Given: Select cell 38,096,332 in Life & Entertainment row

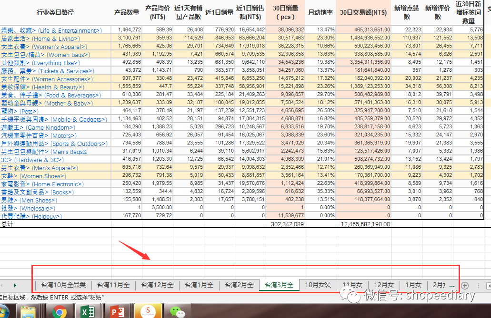Looking at the screenshot, I should coord(285,29).
